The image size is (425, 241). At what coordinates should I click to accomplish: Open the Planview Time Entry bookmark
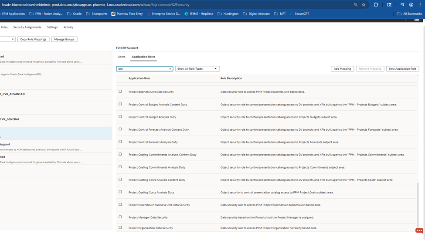coord(127,14)
